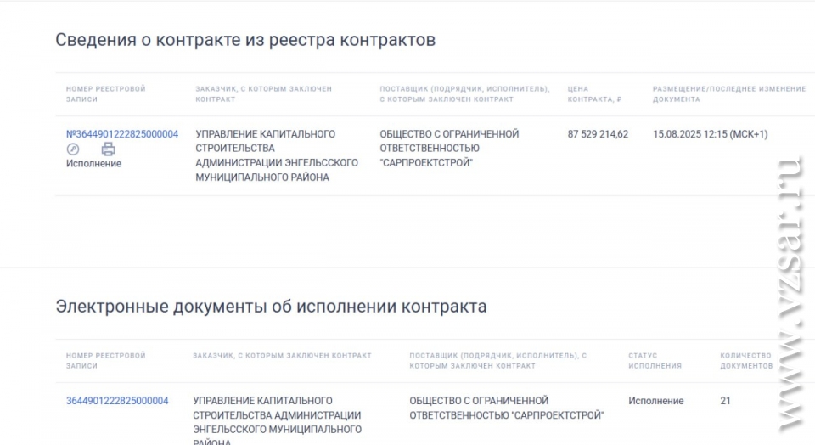Open contract link №3644901222825000004
The width and height of the screenshot is (815, 445).
pyautogui.click(x=122, y=134)
